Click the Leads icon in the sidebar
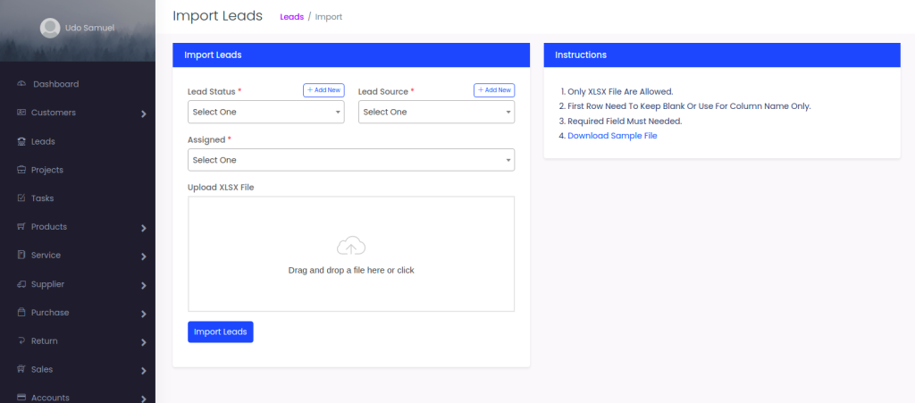This screenshot has width=915, height=403. coord(21,141)
